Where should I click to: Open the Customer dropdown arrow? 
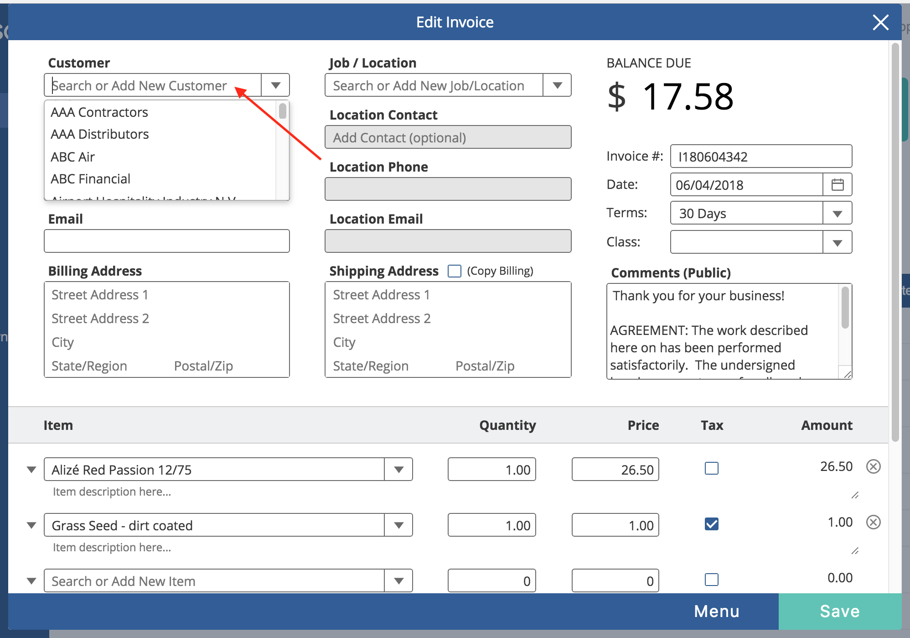click(275, 85)
